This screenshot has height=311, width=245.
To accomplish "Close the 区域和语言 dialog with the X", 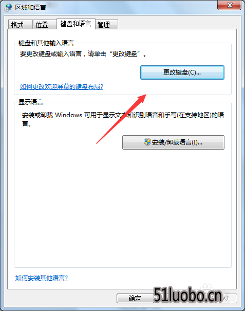I will click(230, 5).
